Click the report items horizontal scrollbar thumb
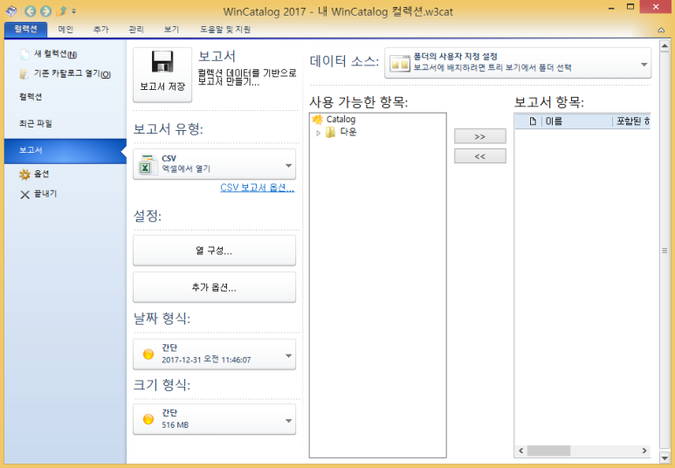675x468 pixels. (x=549, y=451)
